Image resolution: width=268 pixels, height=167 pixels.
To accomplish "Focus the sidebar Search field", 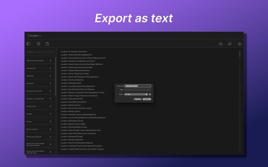I will [x=40, y=52].
